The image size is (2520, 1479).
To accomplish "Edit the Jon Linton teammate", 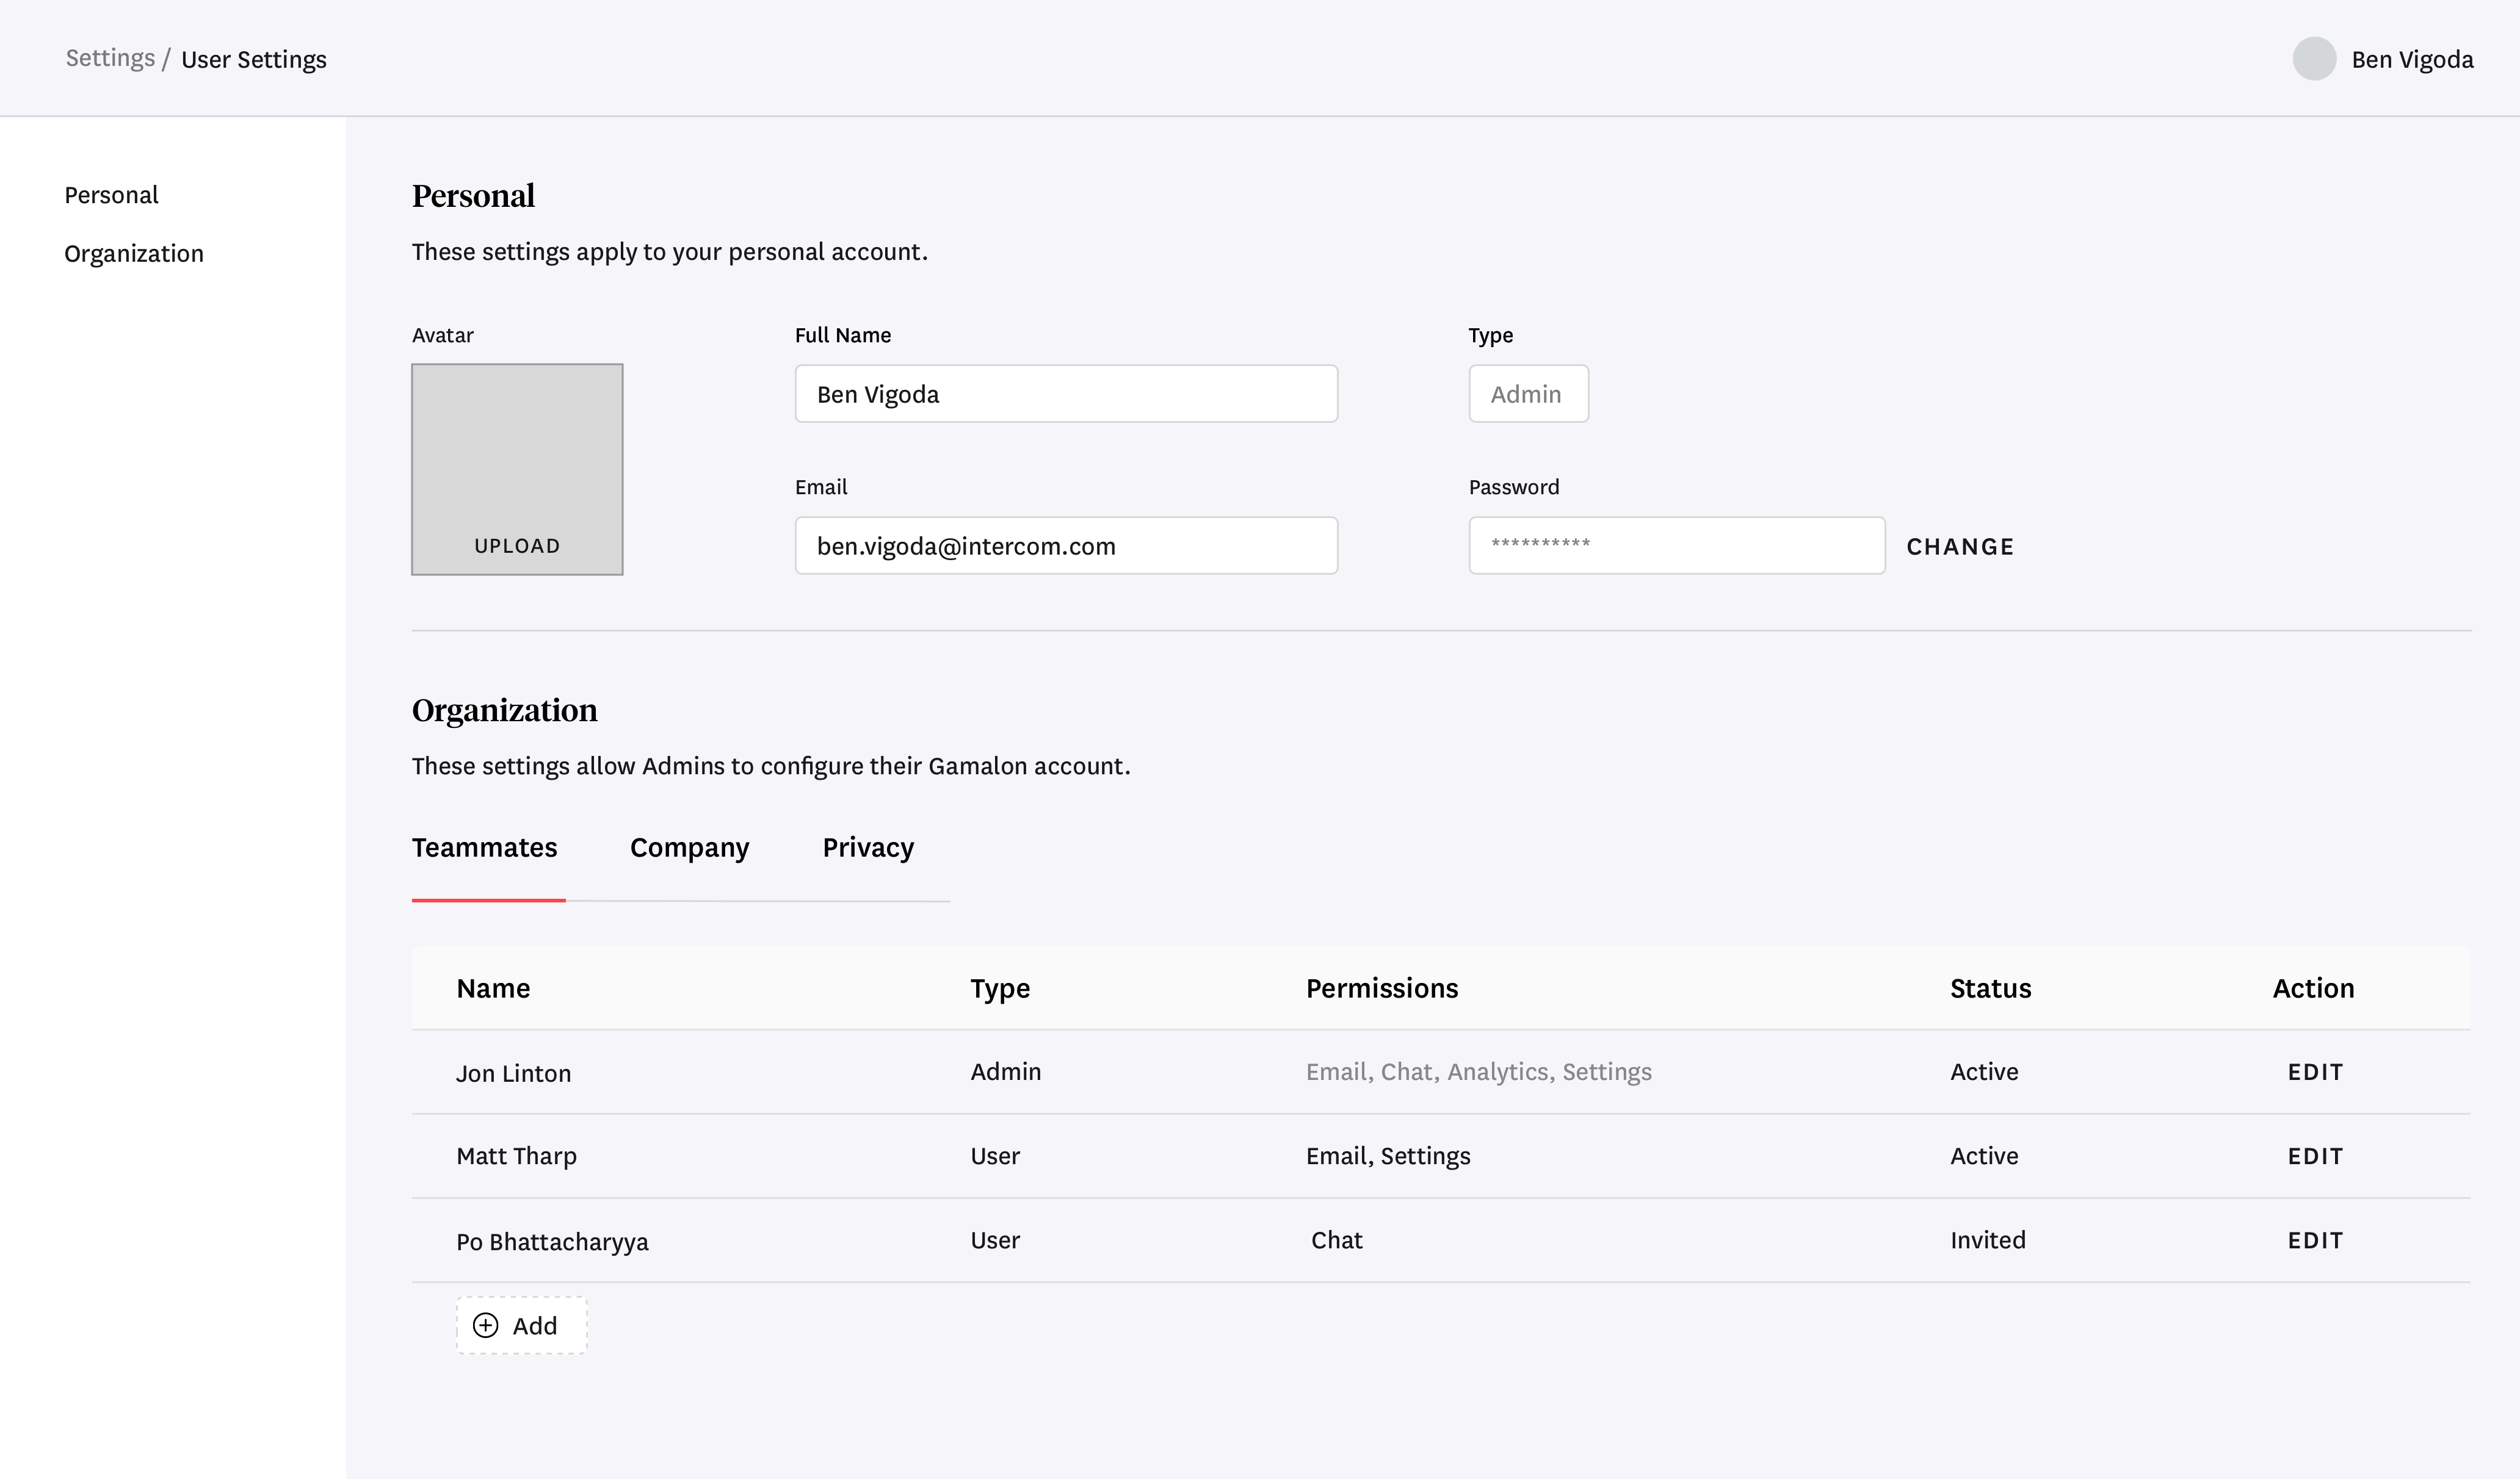I will coord(2315,1072).
